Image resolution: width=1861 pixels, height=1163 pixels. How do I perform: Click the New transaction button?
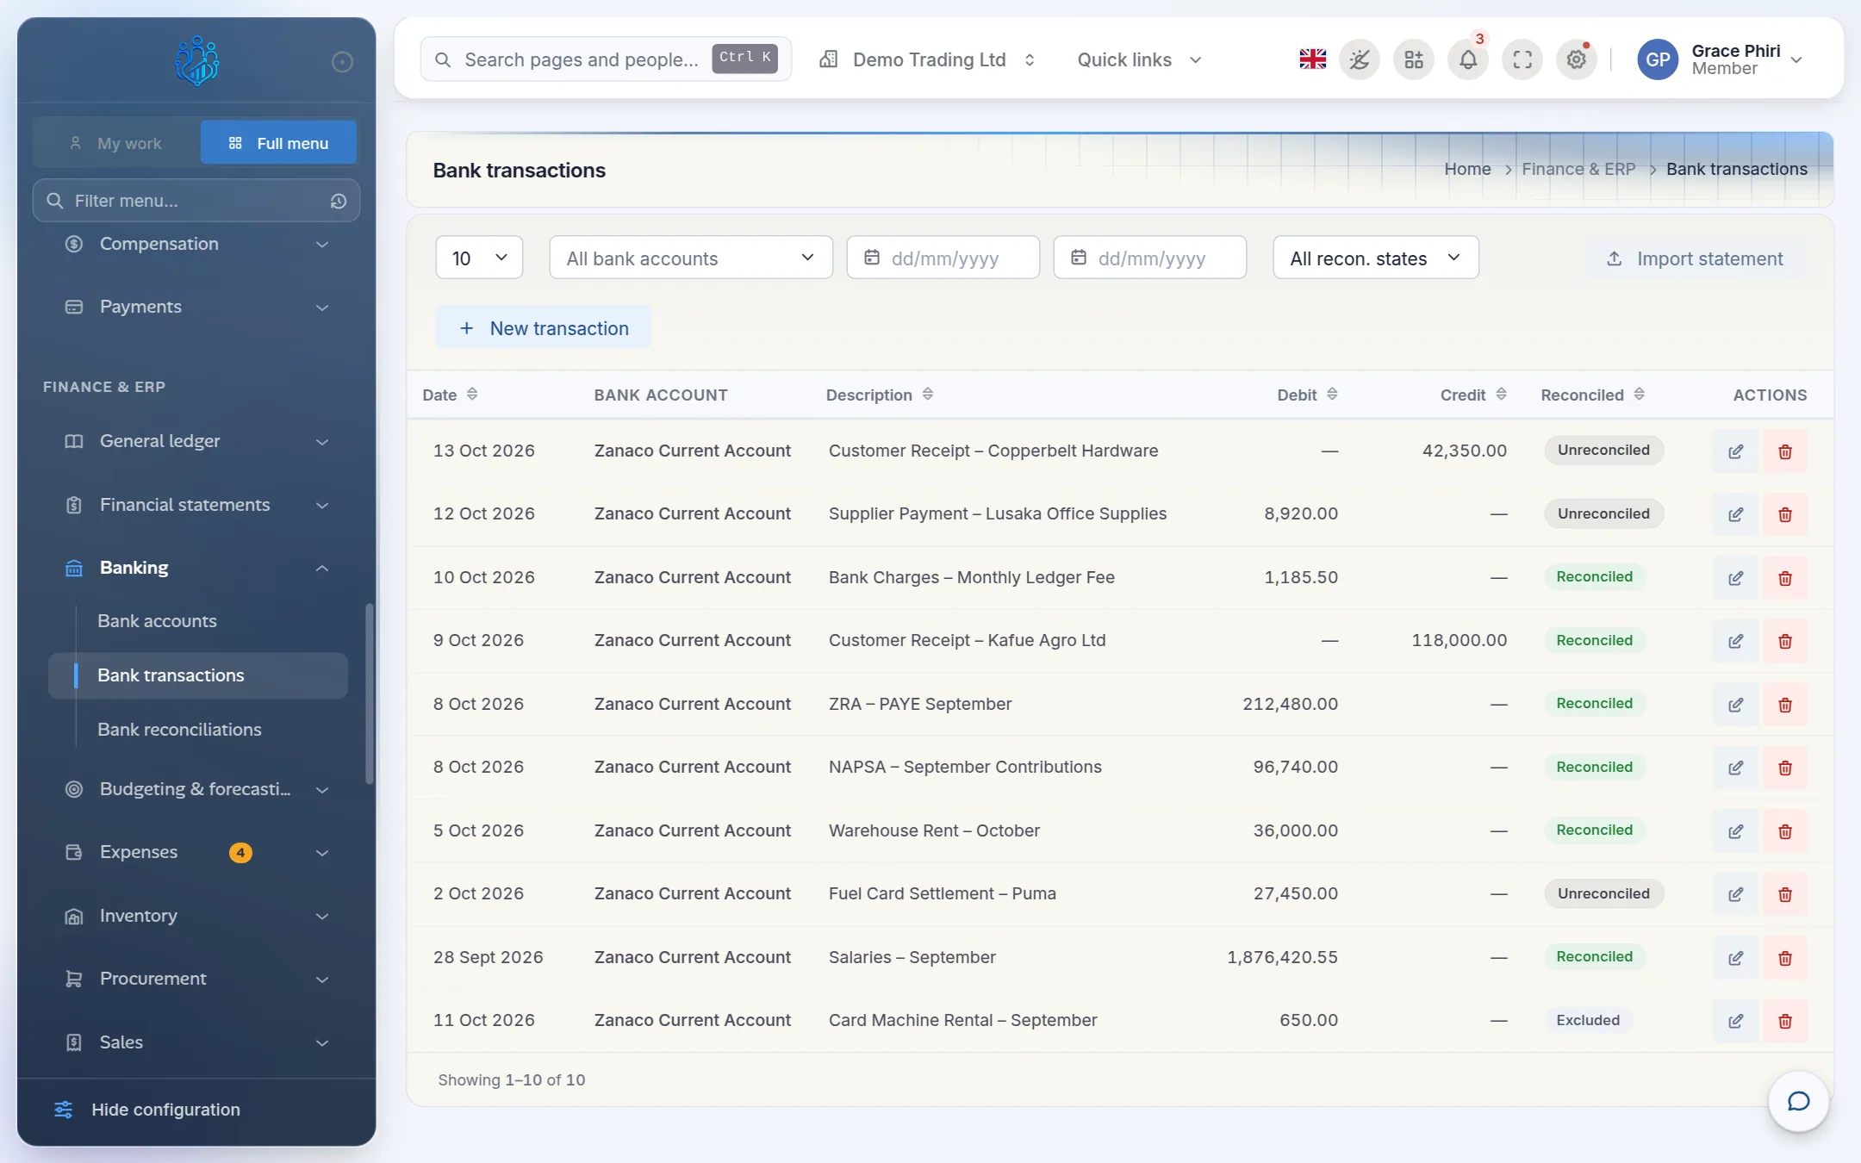click(544, 328)
